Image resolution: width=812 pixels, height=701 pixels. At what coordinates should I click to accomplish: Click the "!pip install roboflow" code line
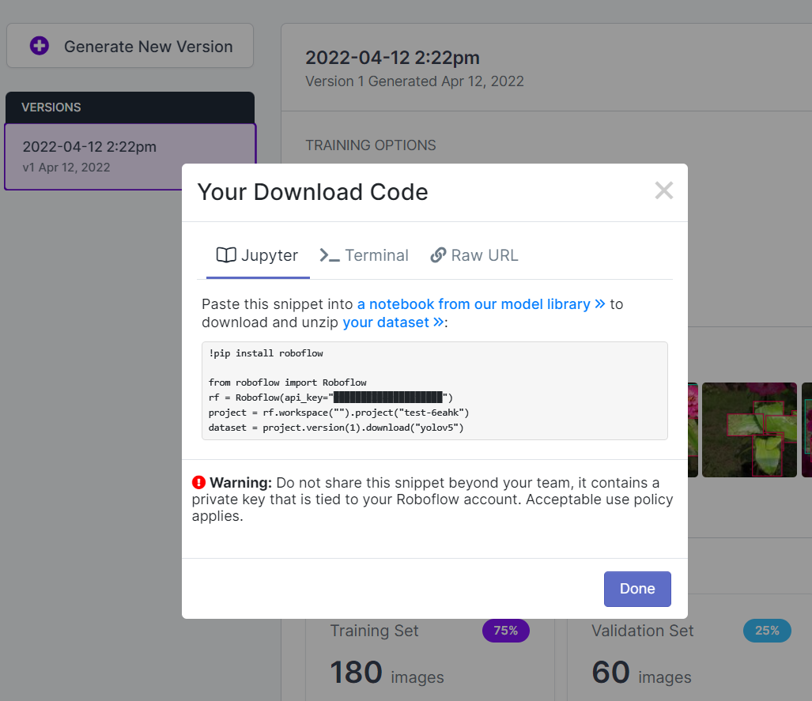click(x=266, y=353)
